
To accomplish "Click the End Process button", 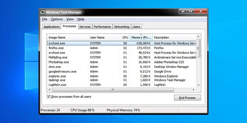I will click(x=187, y=98).
